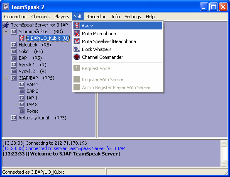Viewport: 230px width, 177px height.
Task: Click the IAP 2 sub-channel icon
Action: [22, 104]
